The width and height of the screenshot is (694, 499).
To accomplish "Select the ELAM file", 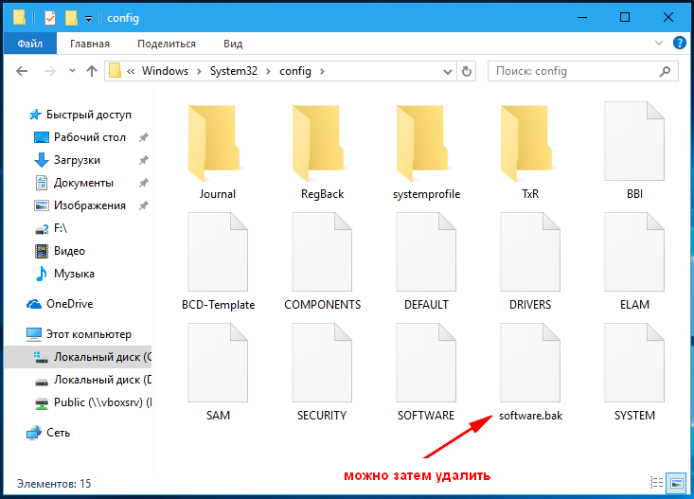I will click(x=634, y=262).
